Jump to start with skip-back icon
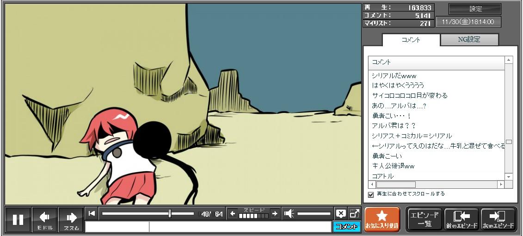 coord(92,213)
